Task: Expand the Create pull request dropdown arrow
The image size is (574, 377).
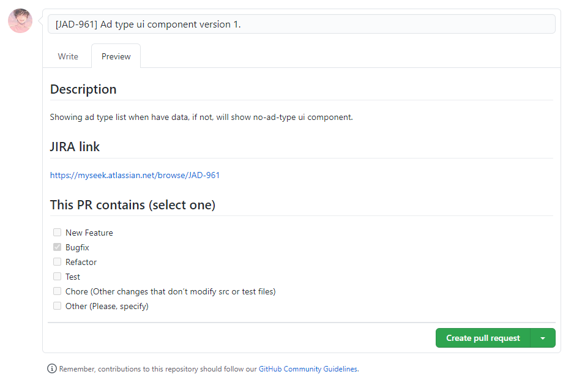Action: point(543,338)
